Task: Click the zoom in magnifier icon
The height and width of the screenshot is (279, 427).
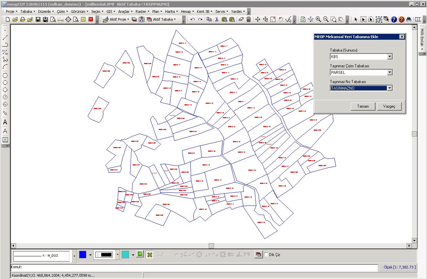Action: [x=318, y=19]
